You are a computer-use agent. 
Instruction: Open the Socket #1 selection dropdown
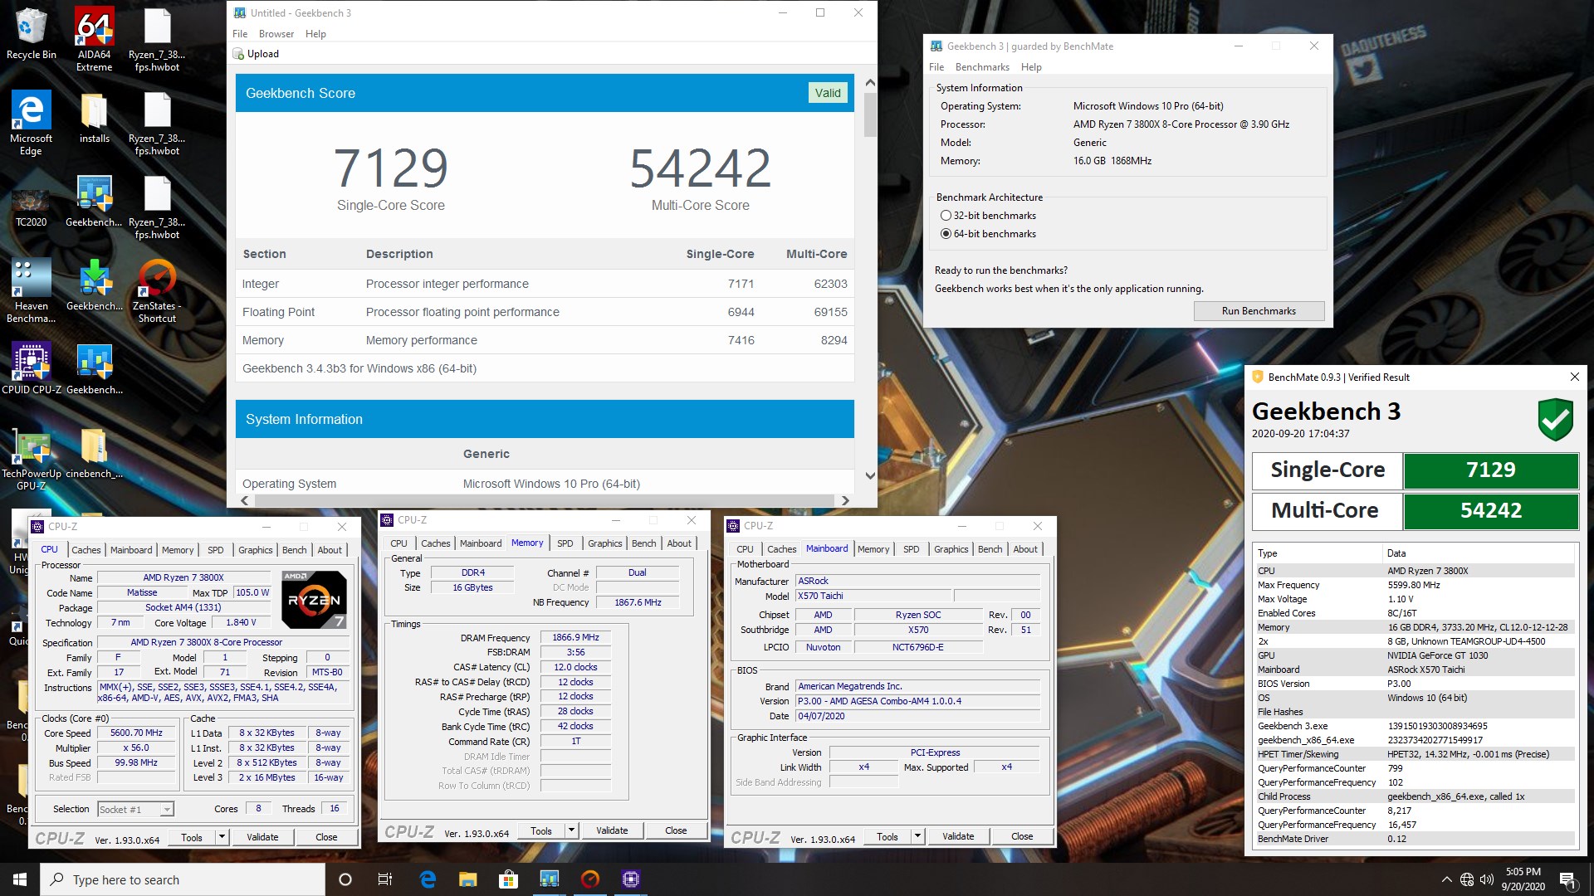[x=135, y=809]
